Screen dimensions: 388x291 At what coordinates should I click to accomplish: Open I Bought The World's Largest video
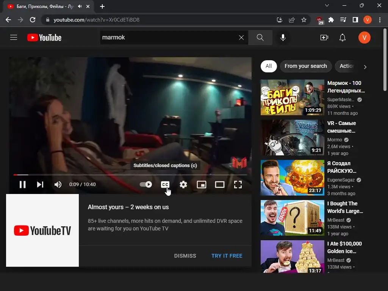click(345, 207)
